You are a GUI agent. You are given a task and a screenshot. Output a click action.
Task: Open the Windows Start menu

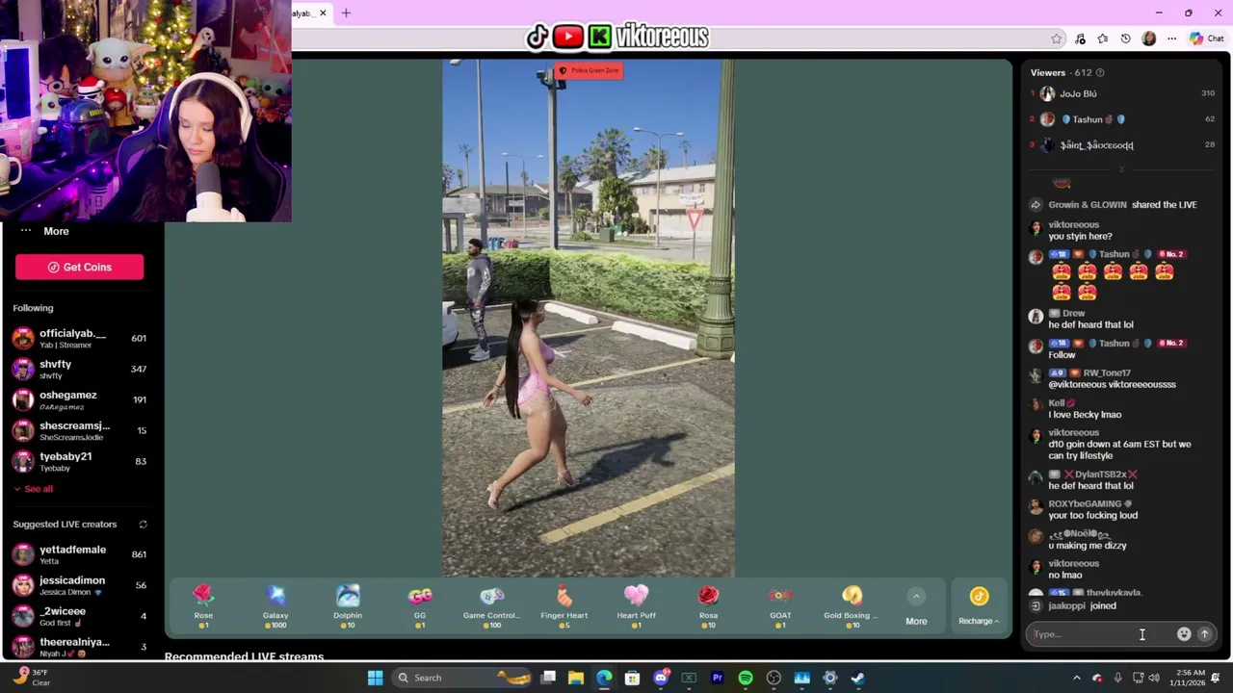375,678
